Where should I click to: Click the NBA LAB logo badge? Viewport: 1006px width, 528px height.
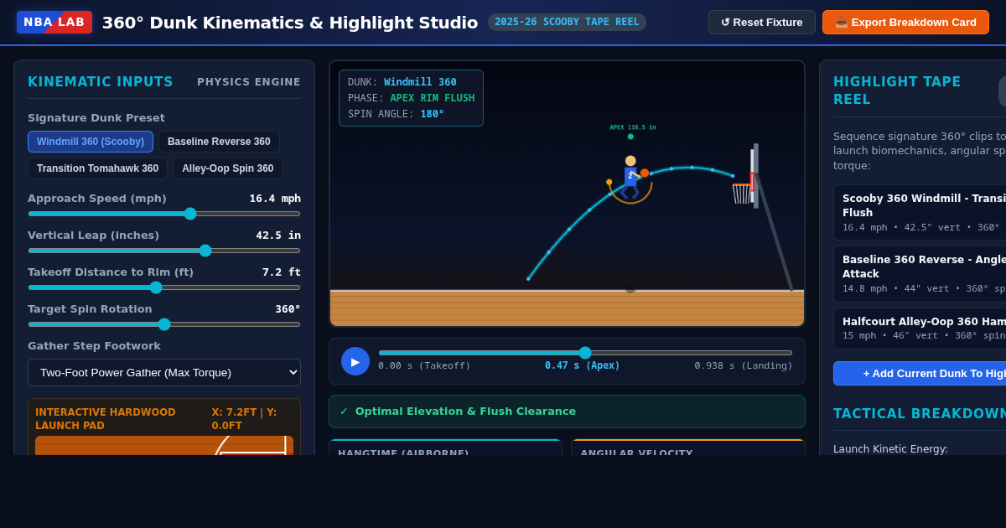[54, 23]
